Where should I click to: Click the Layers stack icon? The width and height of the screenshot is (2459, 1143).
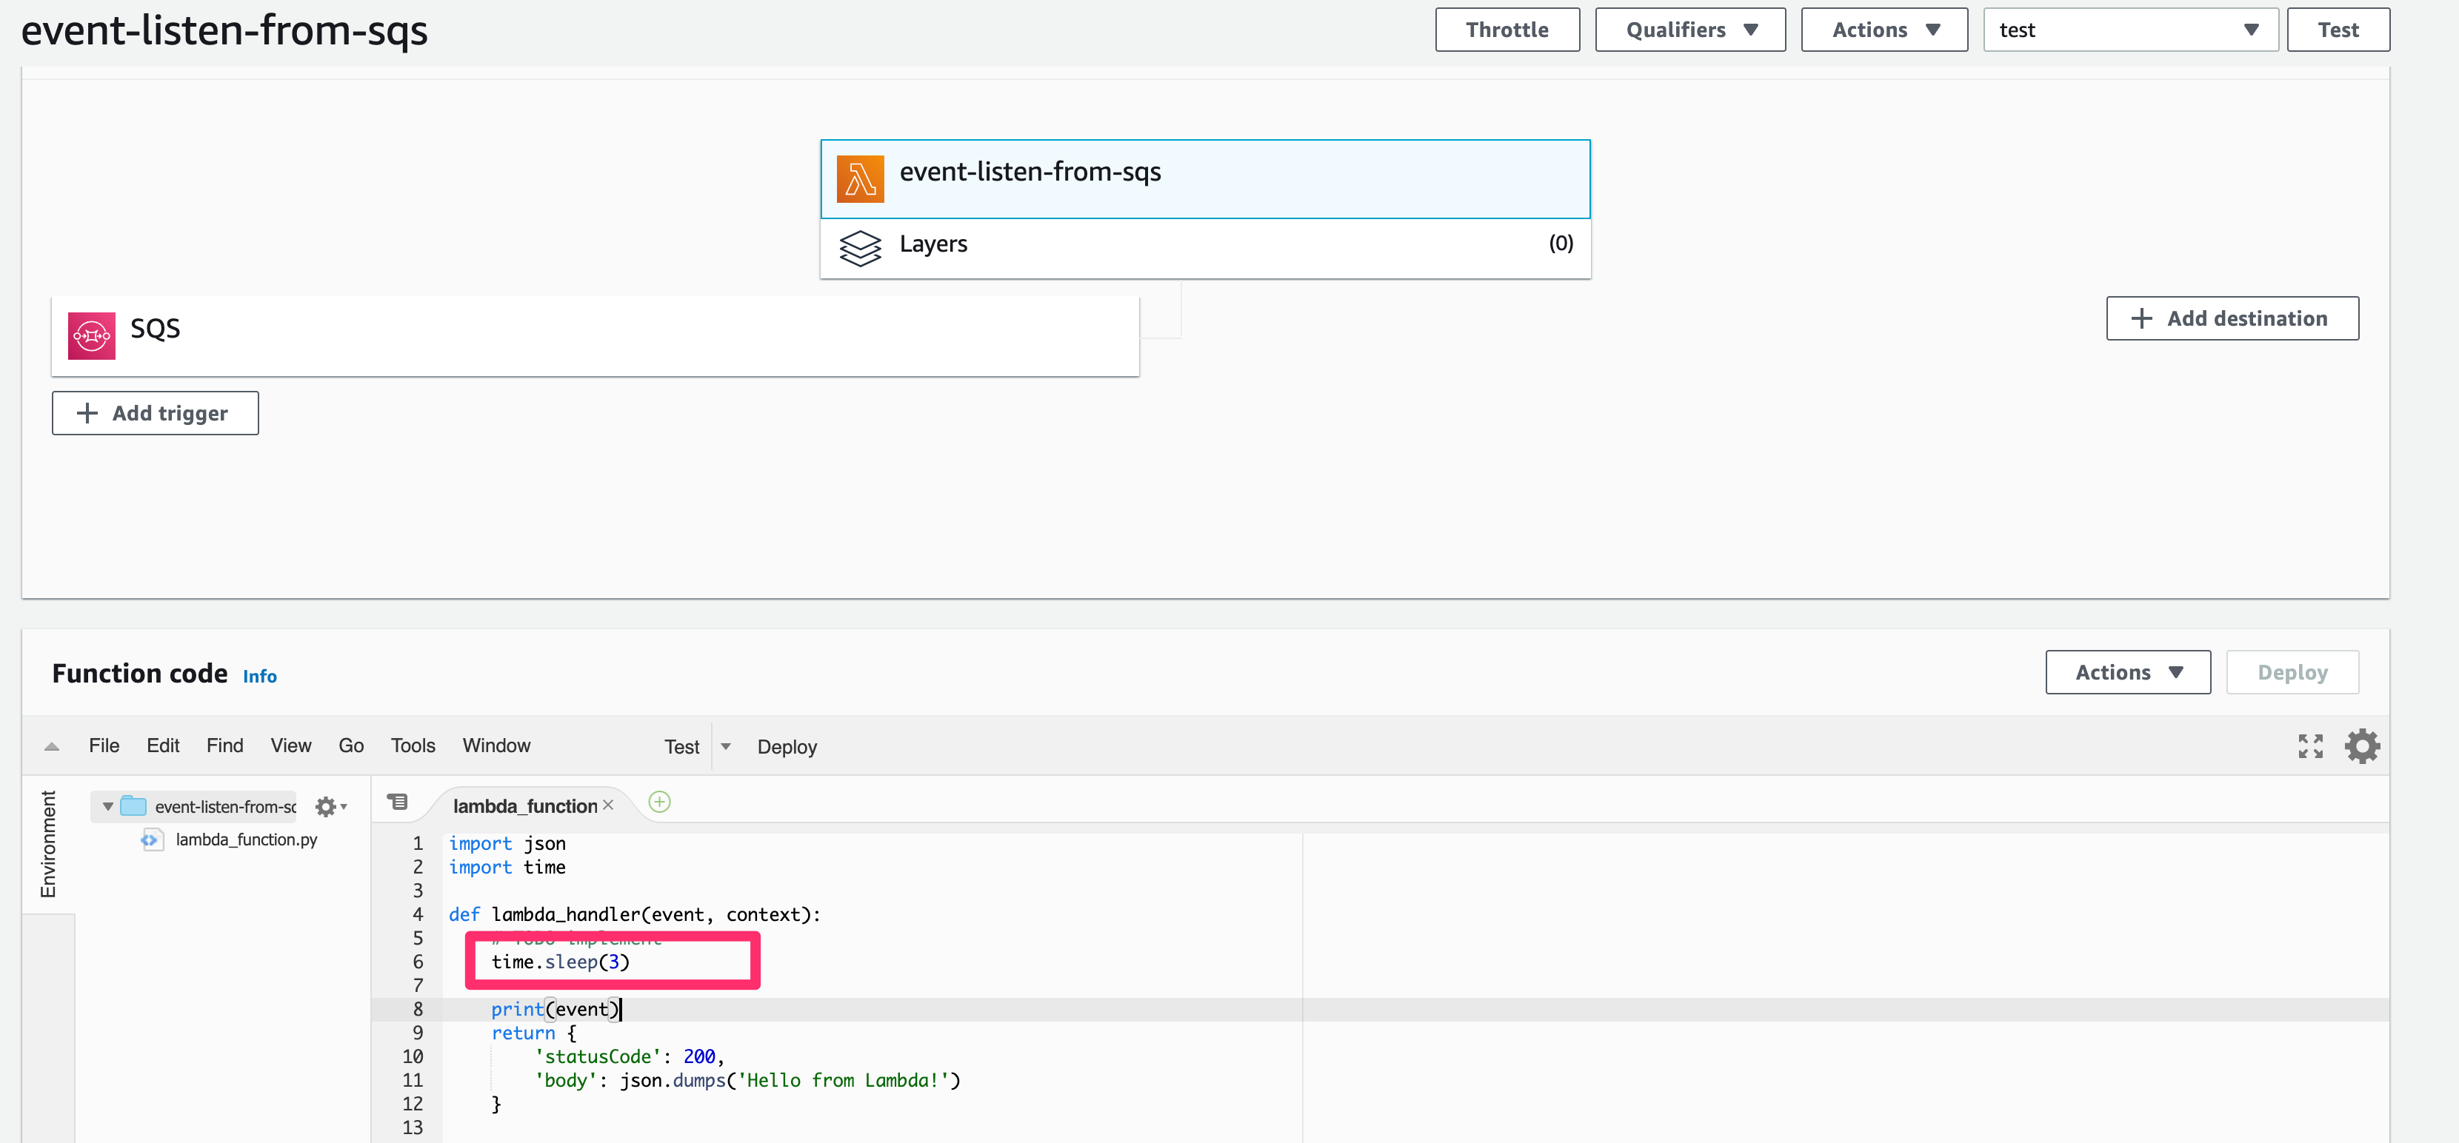(x=860, y=247)
